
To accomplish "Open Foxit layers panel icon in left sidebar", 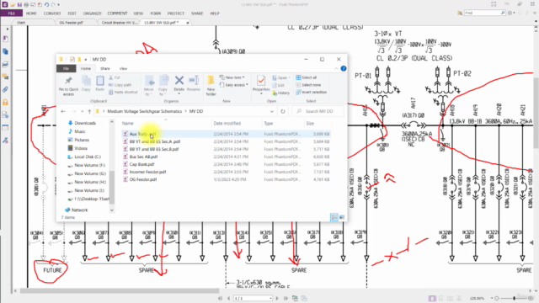I will pyautogui.click(x=6, y=64).
